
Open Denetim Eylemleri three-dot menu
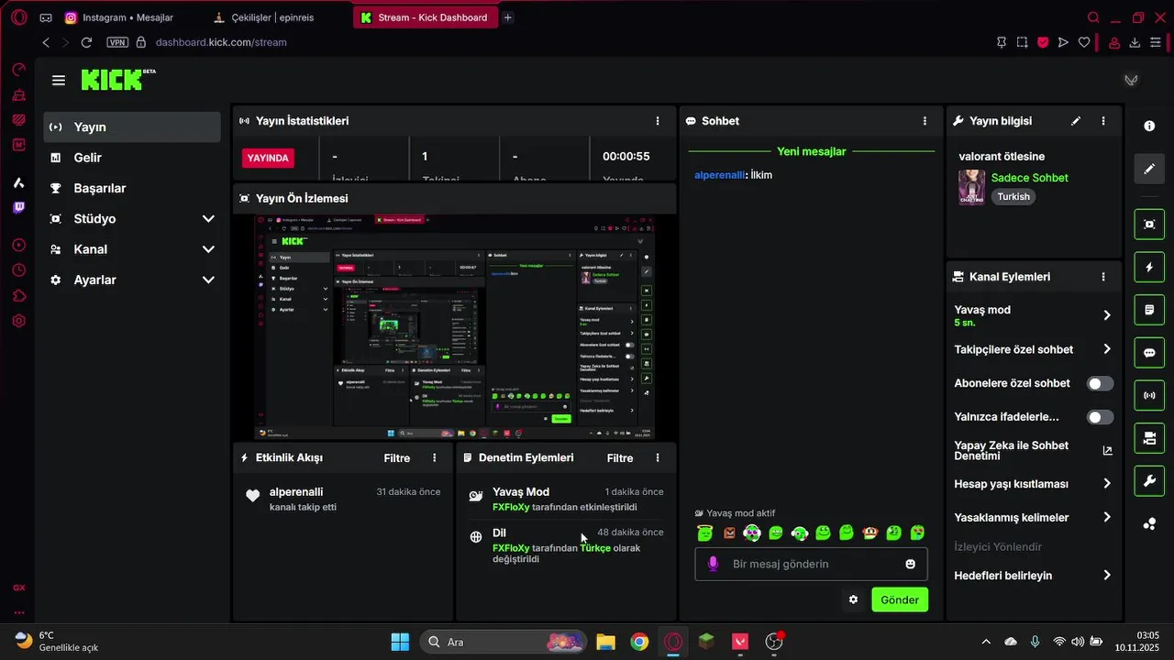658,457
